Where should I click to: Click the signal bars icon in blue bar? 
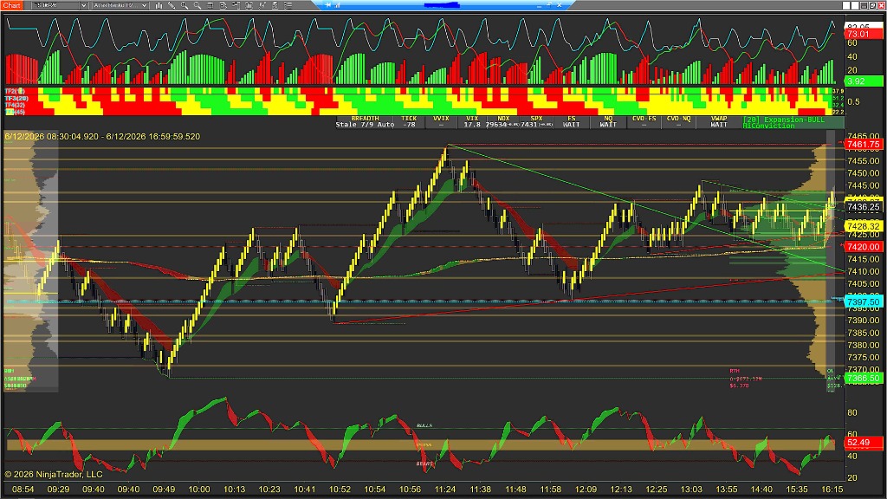pos(337,5)
